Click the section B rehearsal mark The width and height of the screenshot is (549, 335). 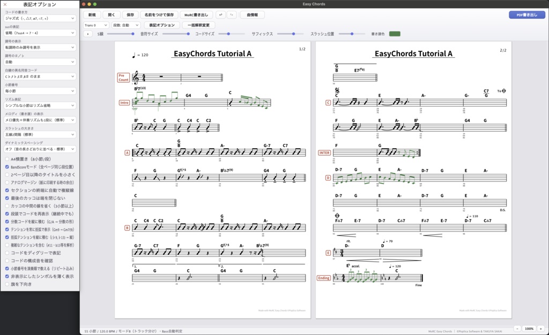coord(127,228)
